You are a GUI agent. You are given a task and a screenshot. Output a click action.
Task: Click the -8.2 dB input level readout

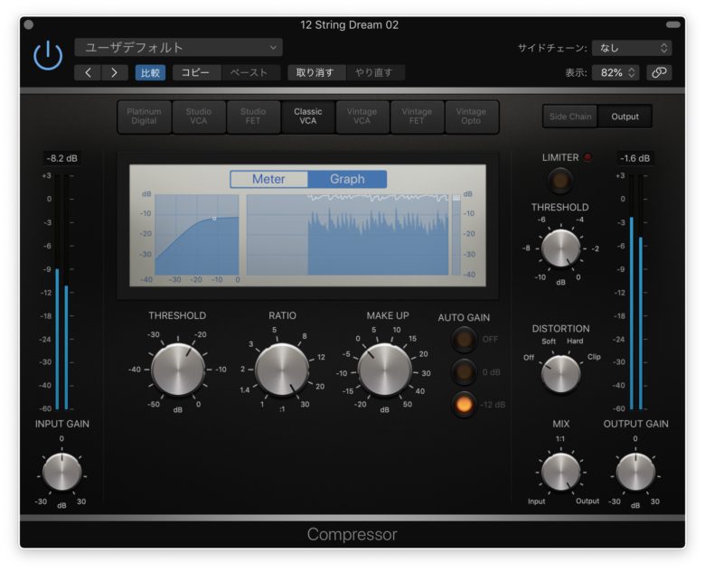62,158
